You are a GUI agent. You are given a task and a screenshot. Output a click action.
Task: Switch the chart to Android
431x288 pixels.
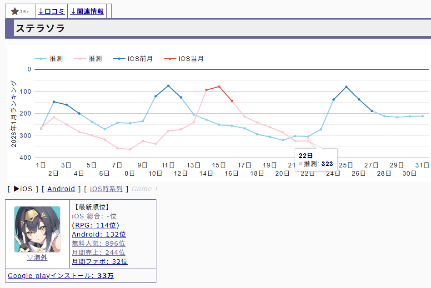[x=61, y=189]
